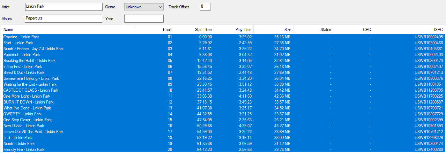This screenshot has width=446, height=153.
Task: Select the track Waiting for the End
Action: click(223, 84)
